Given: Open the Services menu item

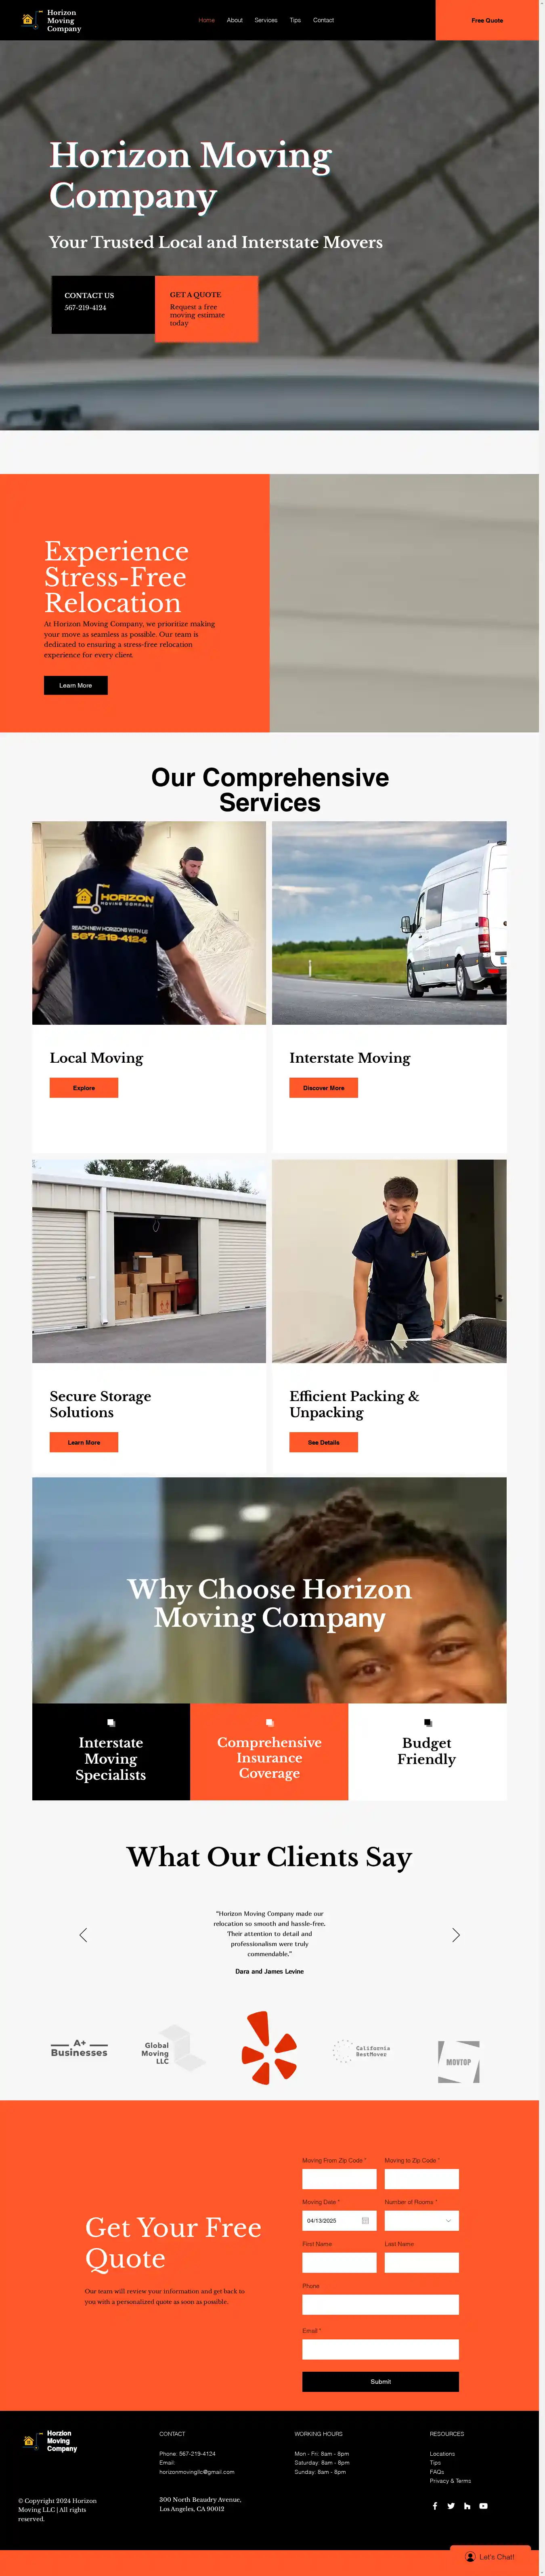Looking at the screenshot, I should 266,20.
